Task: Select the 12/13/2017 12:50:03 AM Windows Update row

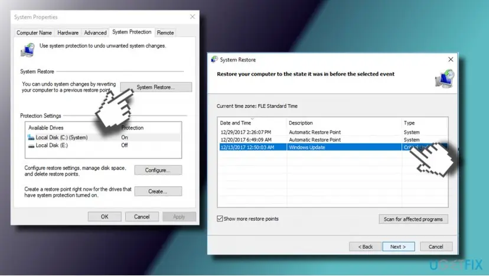Action: coord(332,147)
